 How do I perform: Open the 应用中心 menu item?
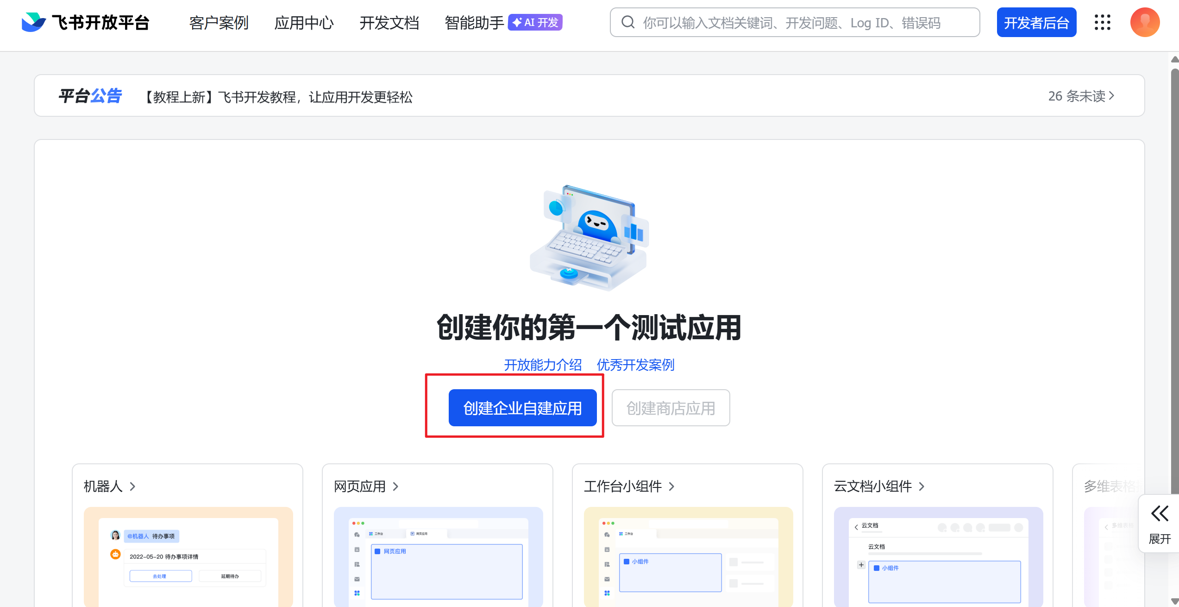[304, 22]
